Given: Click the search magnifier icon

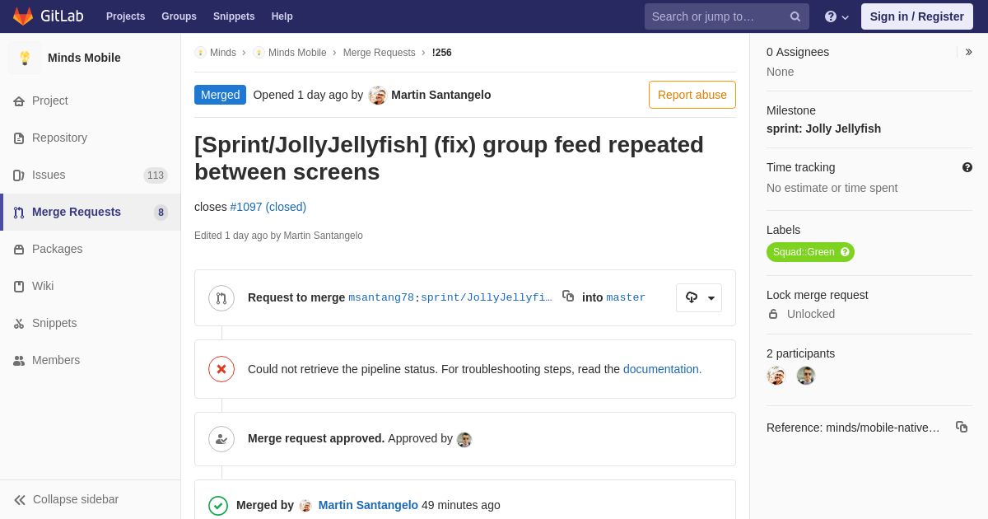Looking at the screenshot, I should pyautogui.click(x=795, y=16).
